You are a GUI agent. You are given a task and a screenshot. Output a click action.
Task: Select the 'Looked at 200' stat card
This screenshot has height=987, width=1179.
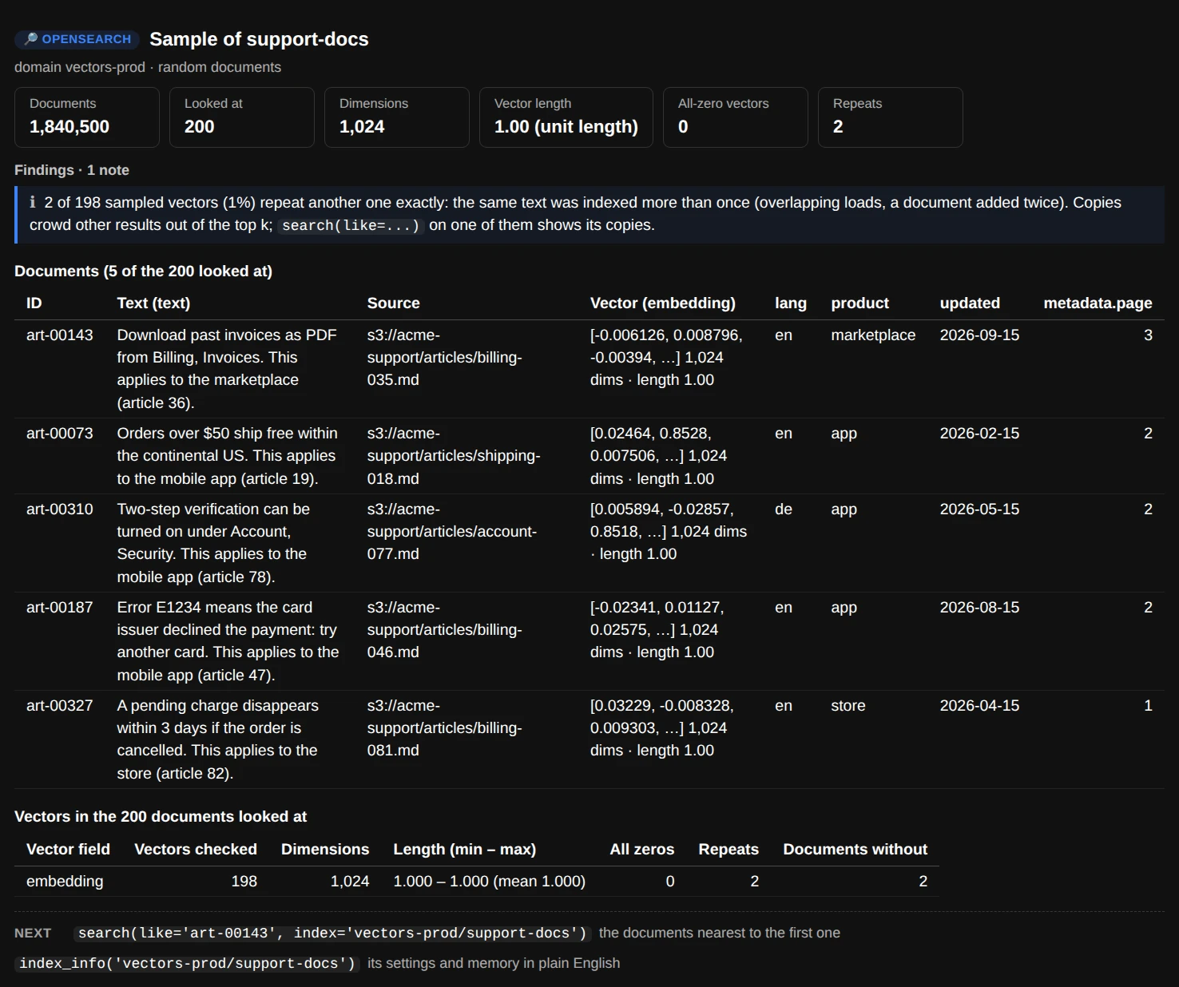click(x=242, y=117)
